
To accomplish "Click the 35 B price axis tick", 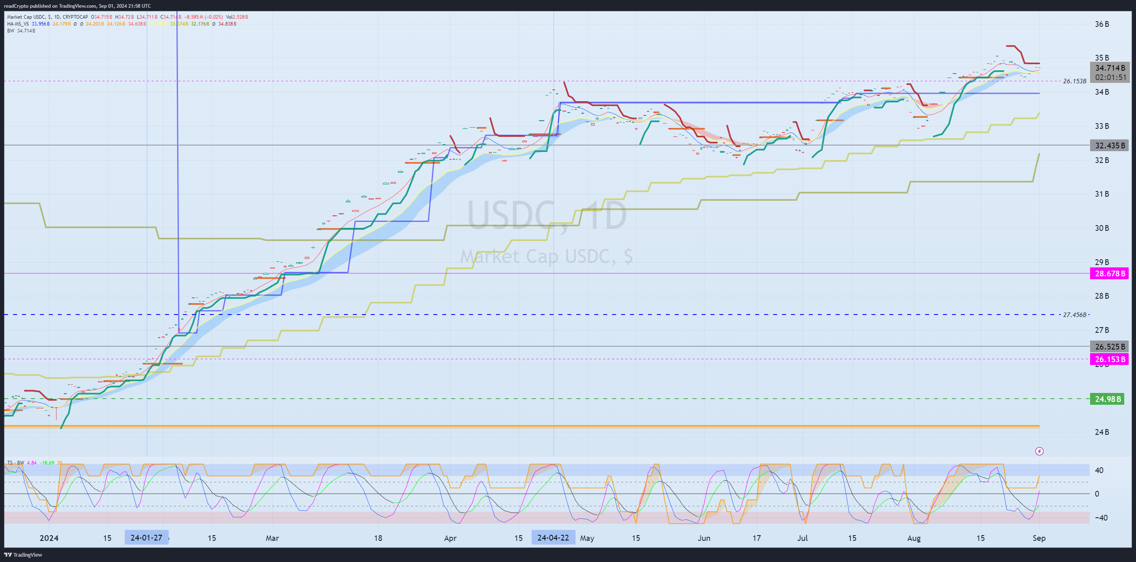I will [1102, 58].
